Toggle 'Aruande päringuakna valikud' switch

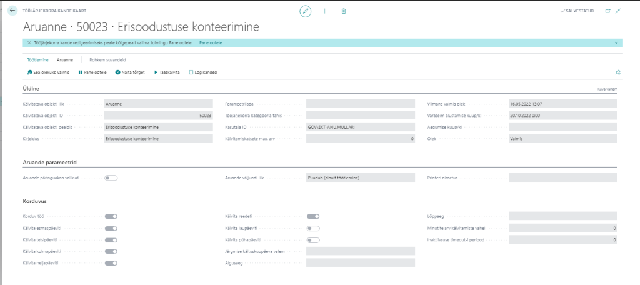point(111,177)
